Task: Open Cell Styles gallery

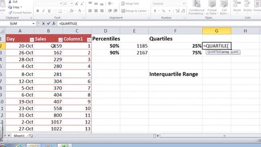Action: pos(224,7)
